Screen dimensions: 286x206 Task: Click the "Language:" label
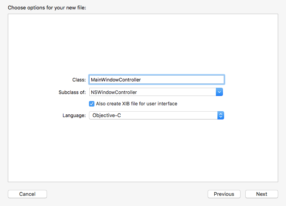tap(74, 116)
